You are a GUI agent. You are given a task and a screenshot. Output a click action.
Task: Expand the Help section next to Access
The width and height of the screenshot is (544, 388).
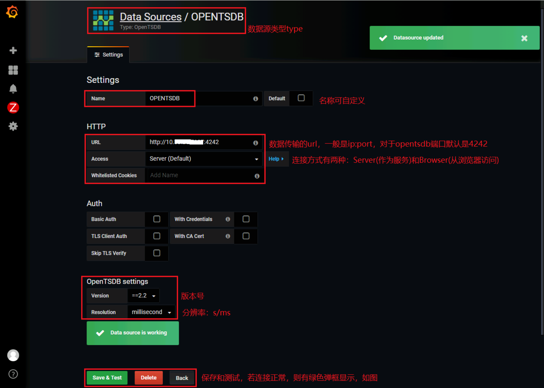(x=277, y=159)
